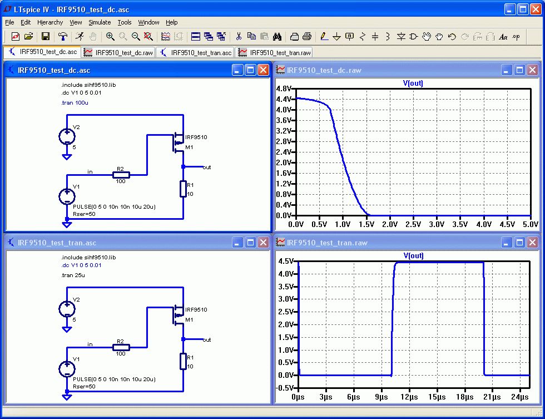Open Control Panel hammer icon
The height and width of the screenshot is (419, 545).
click(x=63, y=37)
